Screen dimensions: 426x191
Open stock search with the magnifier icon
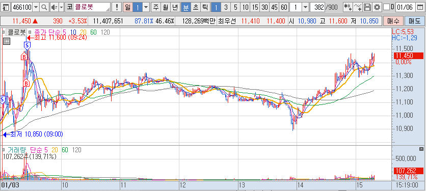click(44, 7)
